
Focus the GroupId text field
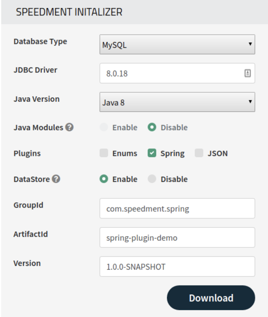pyautogui.click(x=177, y=209)
